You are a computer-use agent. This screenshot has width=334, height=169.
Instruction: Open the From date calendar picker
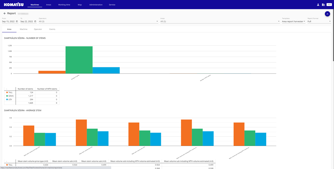(x=17, y=21)
